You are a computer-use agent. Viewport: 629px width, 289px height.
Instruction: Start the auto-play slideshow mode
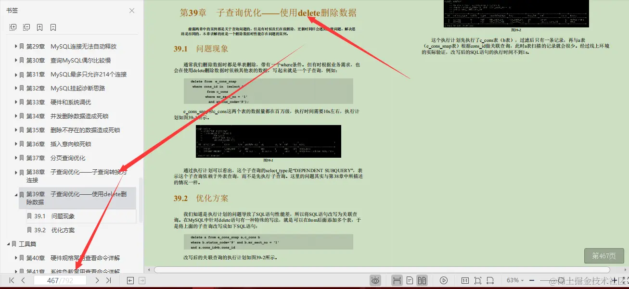[x=443, y=280]
